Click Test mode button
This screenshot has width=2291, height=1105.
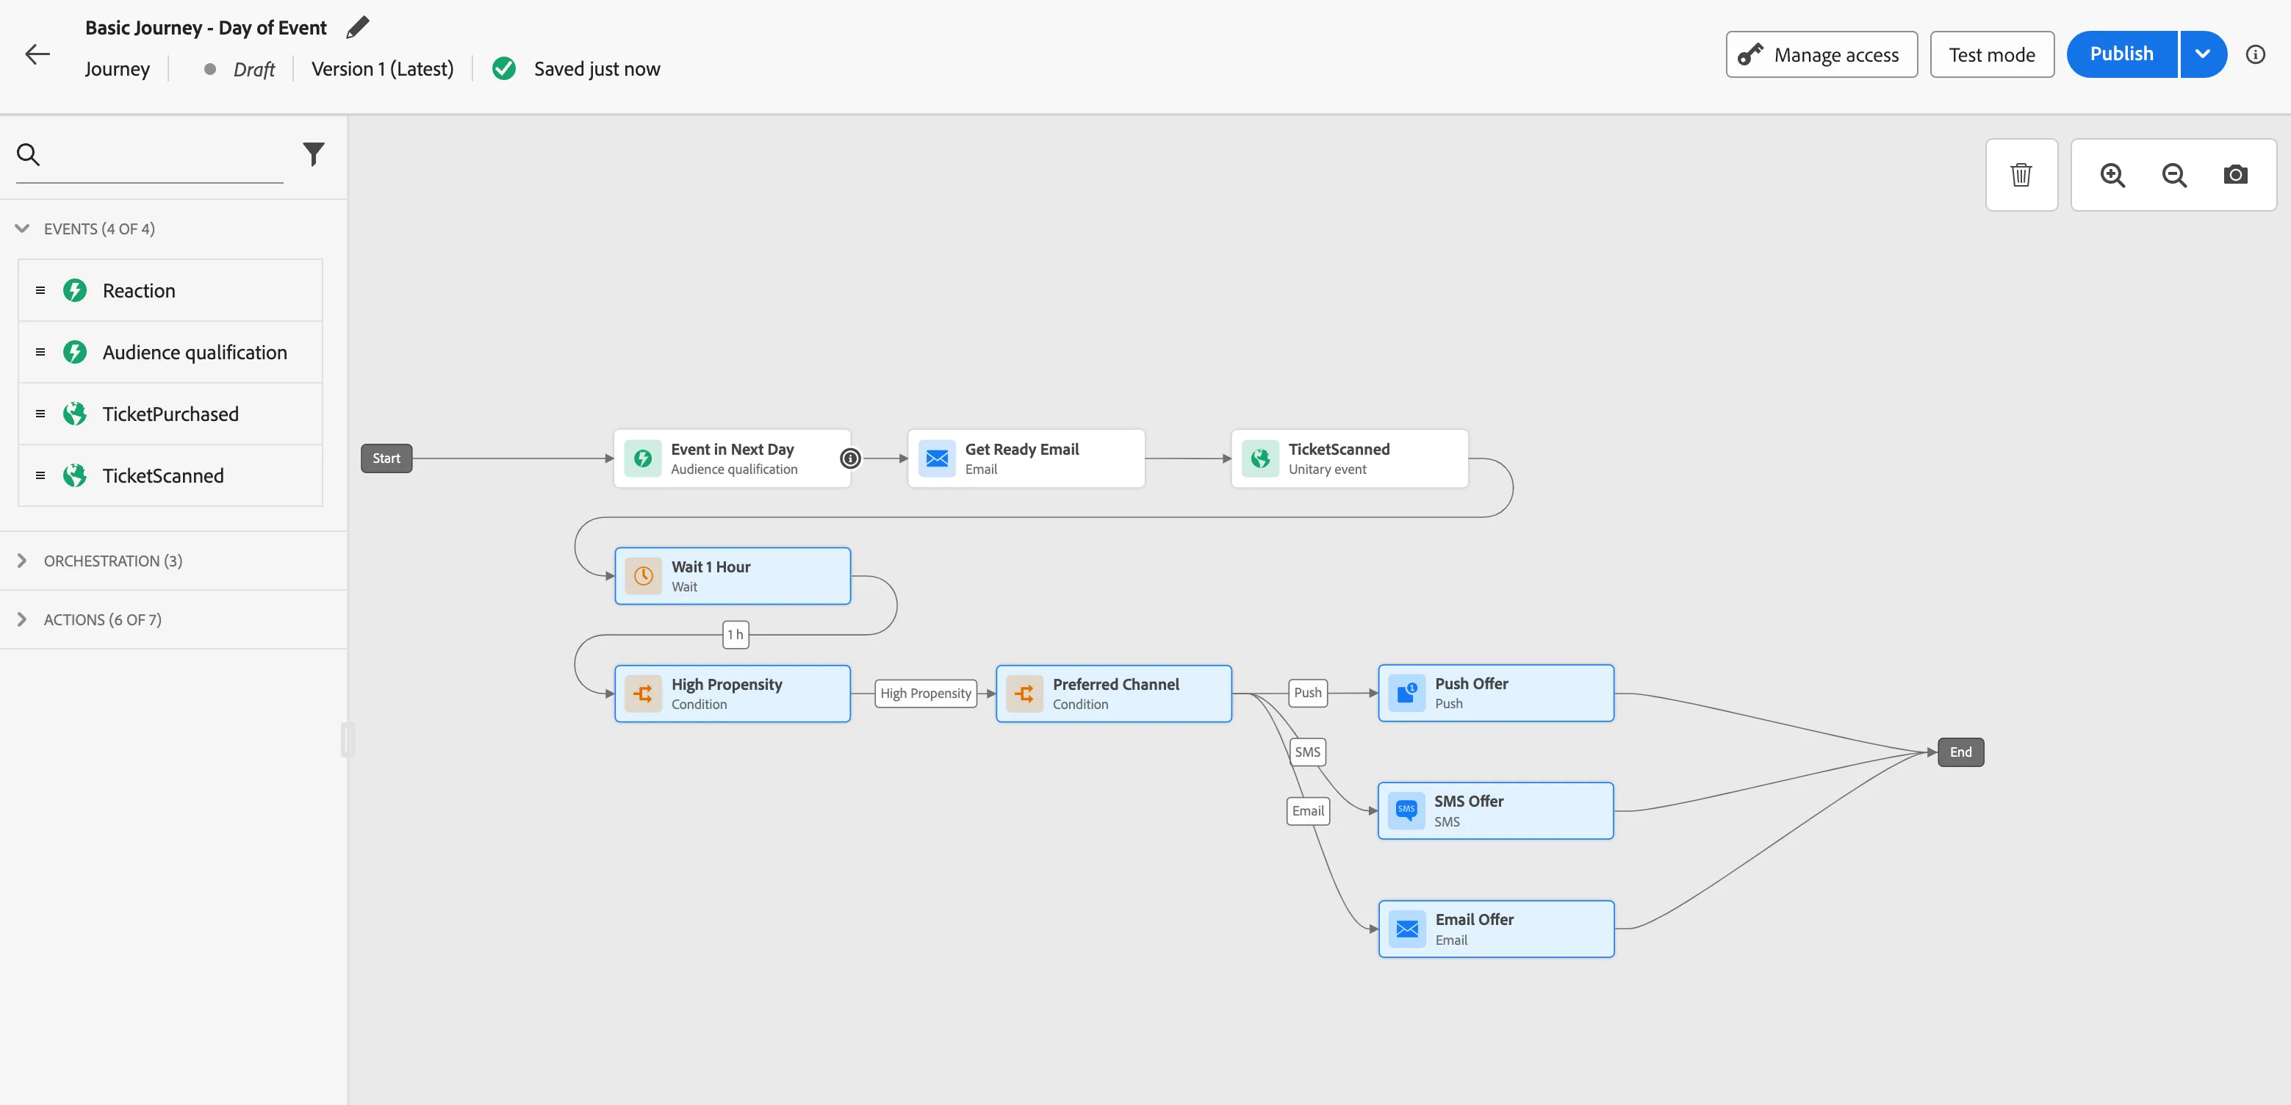click(x=1991, y=54)
